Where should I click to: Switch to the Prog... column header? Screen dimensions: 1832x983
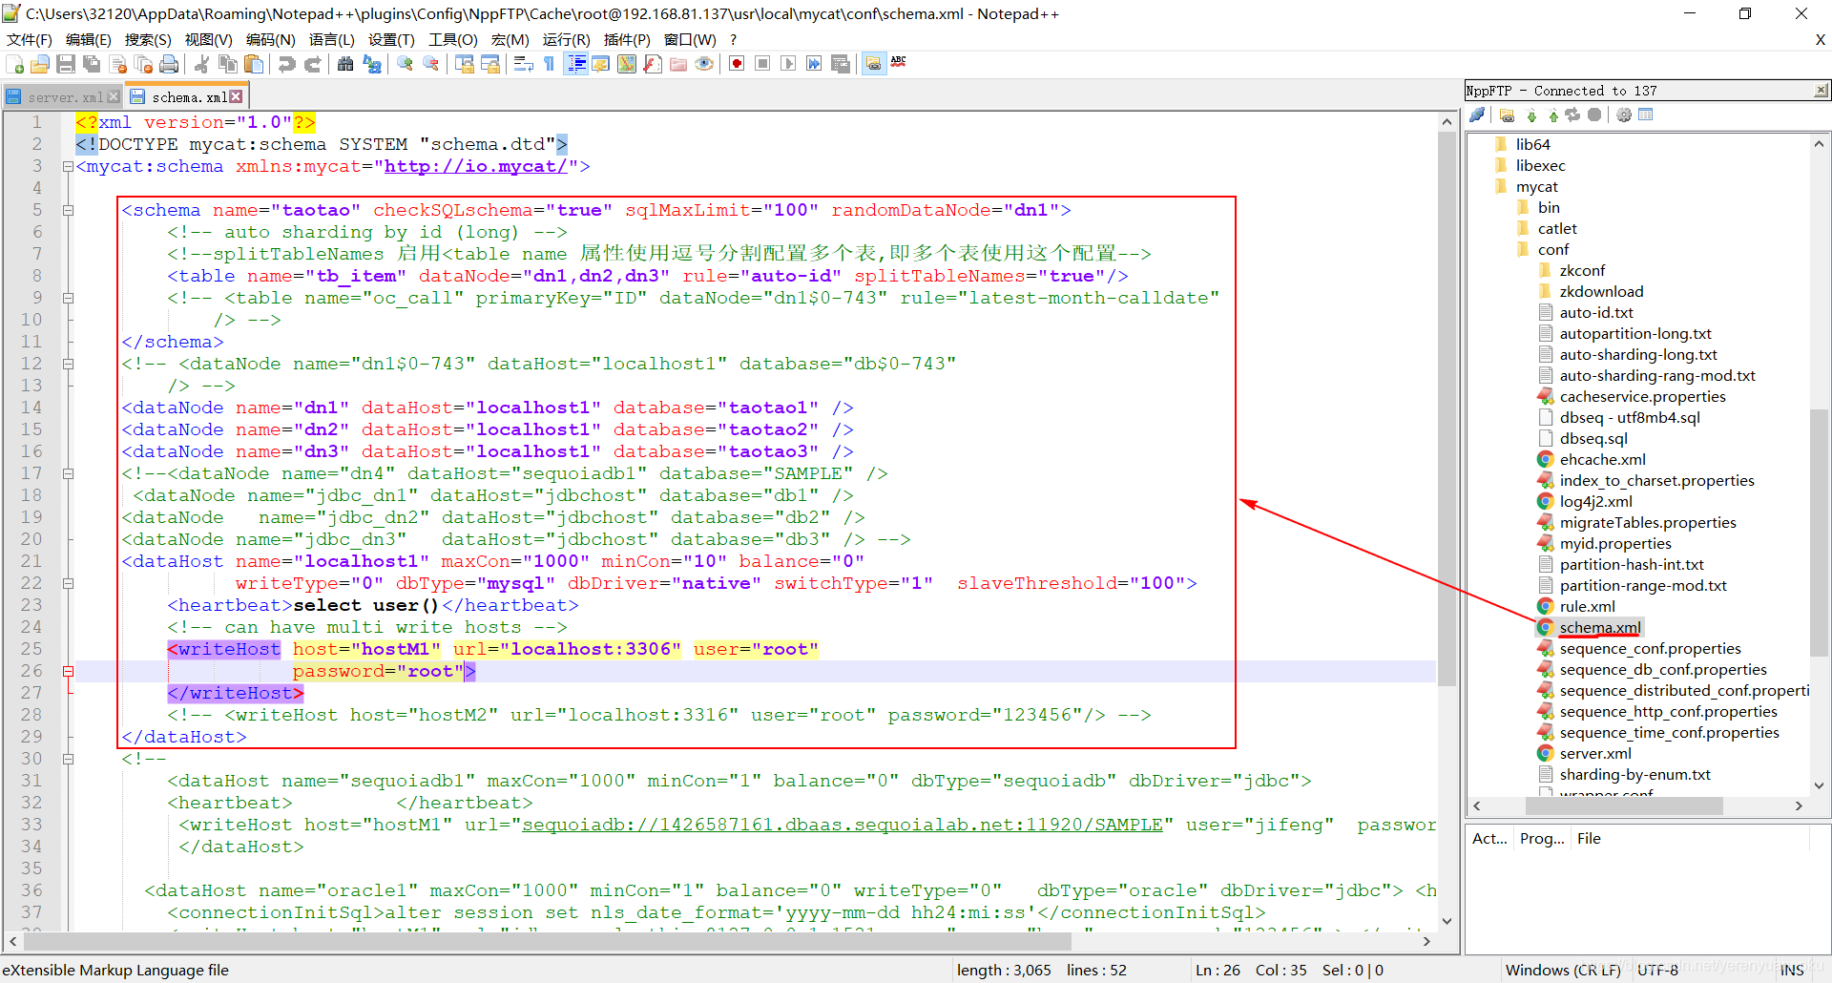[1542, 838]
